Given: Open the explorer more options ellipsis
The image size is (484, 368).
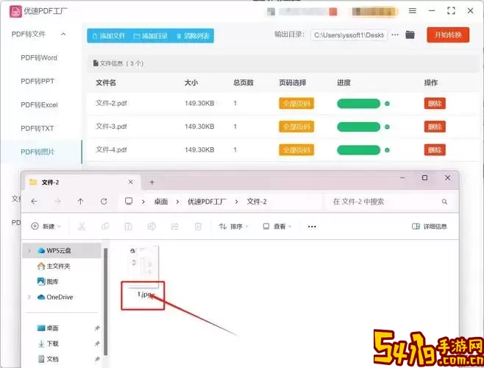Looking at the screenshot, I should pos(312,227).
